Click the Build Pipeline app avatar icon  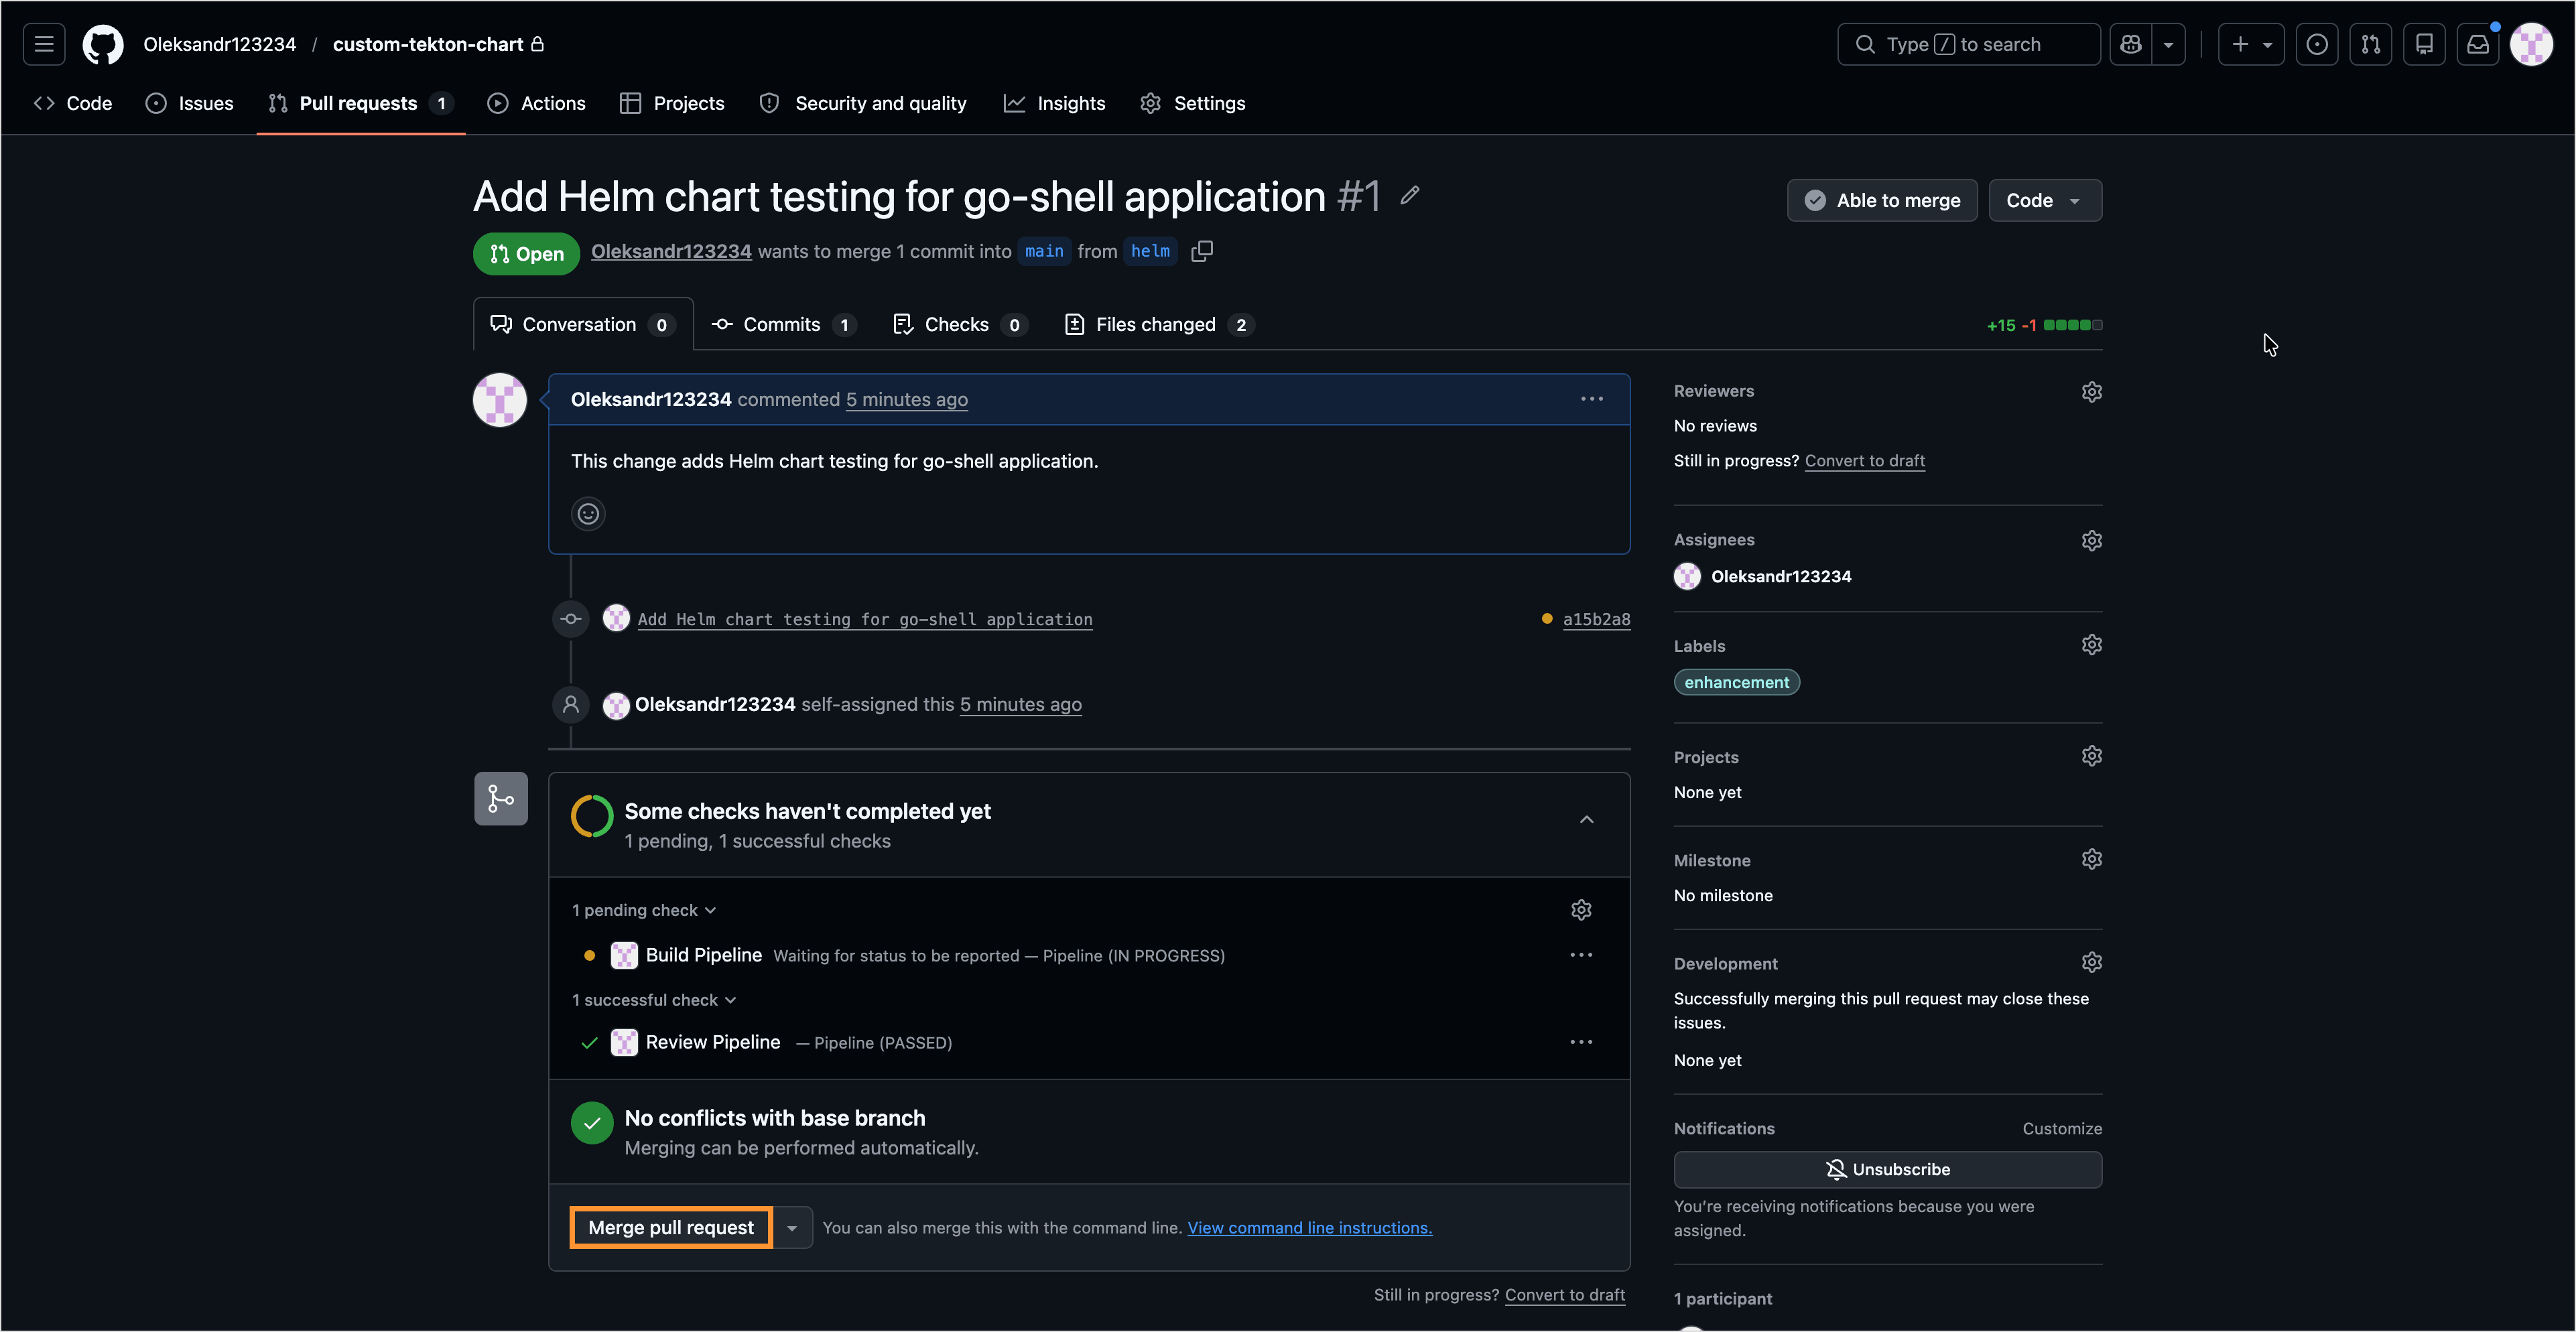624,955
